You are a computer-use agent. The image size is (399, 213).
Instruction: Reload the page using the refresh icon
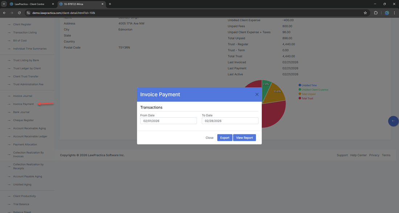point(19,13)
